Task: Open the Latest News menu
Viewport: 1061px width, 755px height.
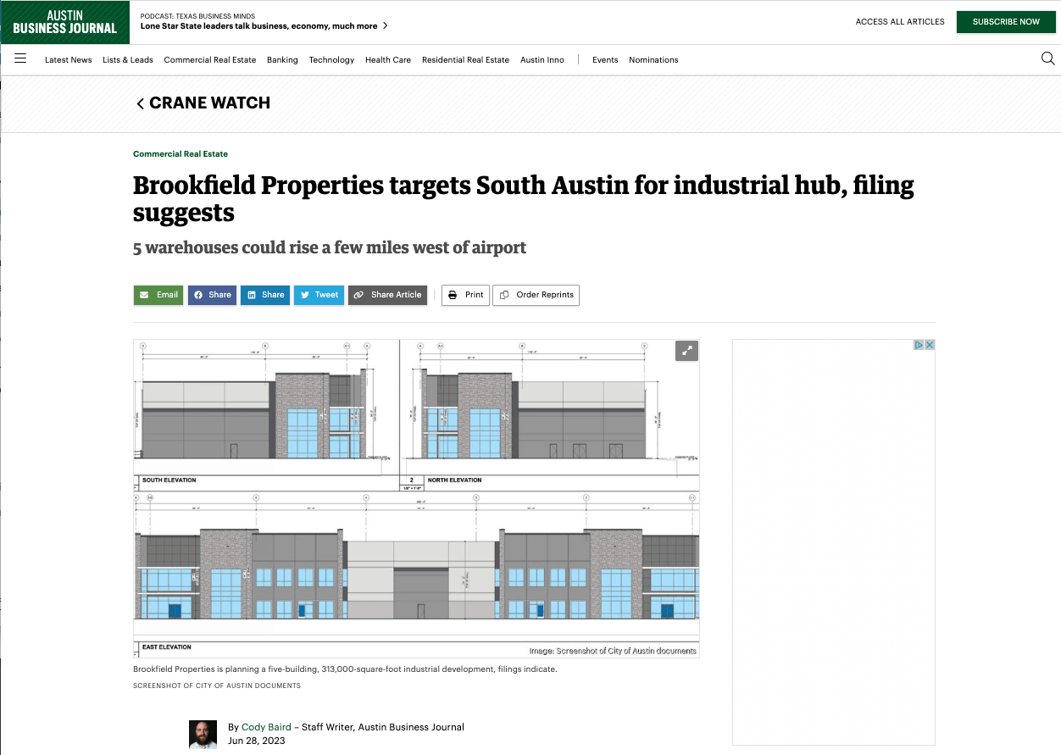Action: [69, 60]
